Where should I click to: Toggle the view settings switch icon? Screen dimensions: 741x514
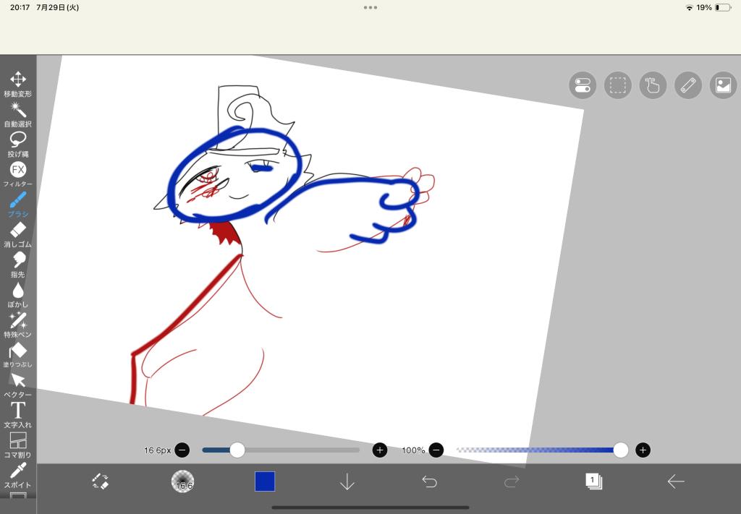(583, 85)
